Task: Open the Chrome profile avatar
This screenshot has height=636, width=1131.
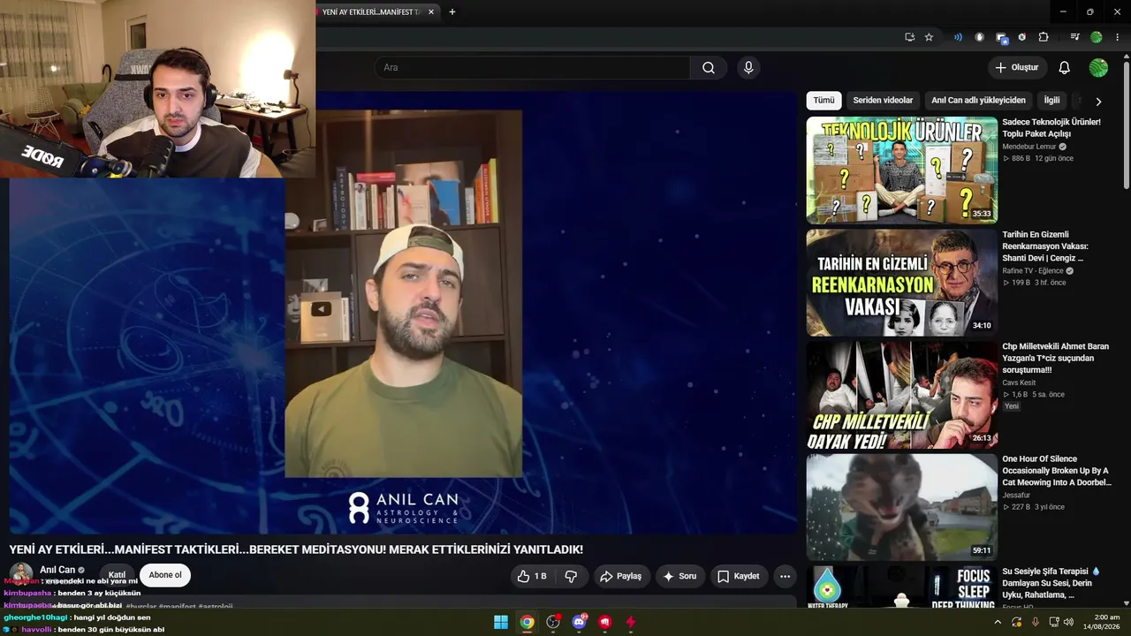Action: (1097, 37)
